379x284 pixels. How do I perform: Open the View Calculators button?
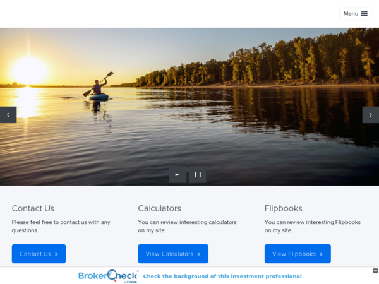point(172,254)
